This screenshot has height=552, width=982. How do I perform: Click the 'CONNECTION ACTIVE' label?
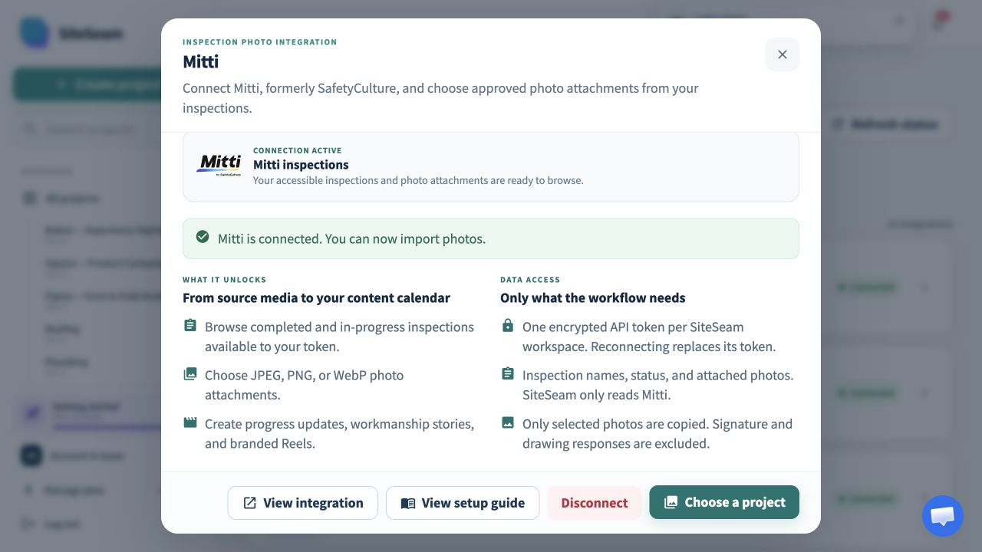tap(298, 151)
